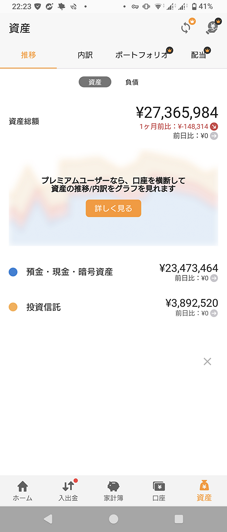Expand 投資信託 day-change arrow

214,313
